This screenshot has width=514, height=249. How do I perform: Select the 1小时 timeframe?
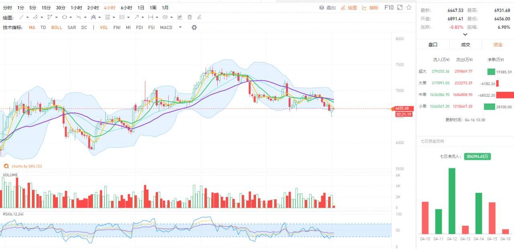(76, 8)
